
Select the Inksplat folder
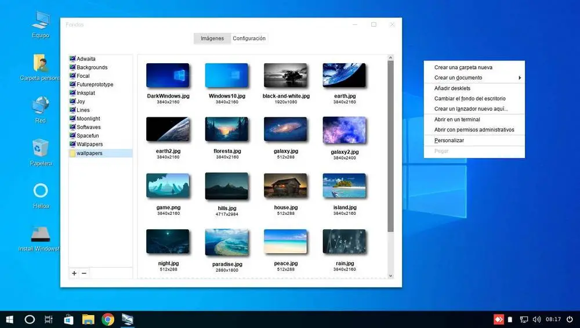pos(100,93)
